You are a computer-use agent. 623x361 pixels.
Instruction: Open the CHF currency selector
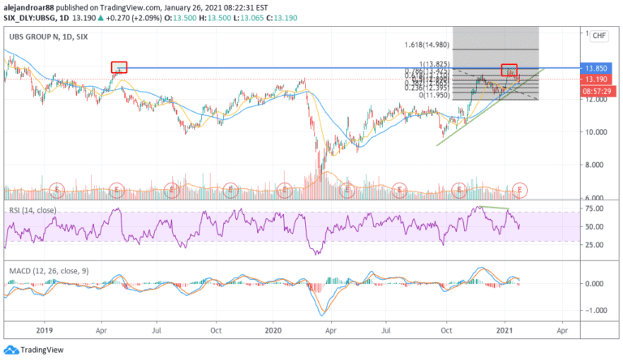[x=595, y=35]
